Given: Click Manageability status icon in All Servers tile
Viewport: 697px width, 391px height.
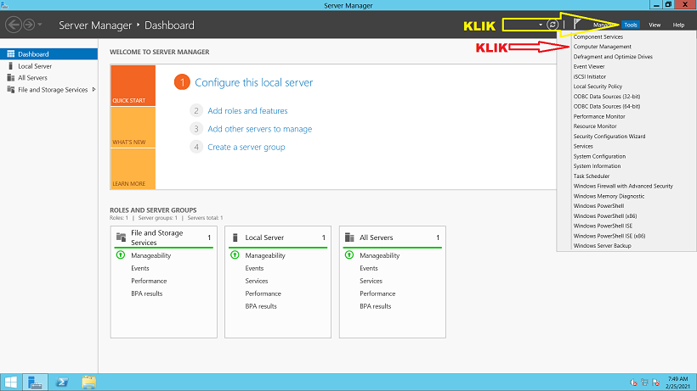Looking at the screenshot, I should pyautogui.click(x=349, y=255).
